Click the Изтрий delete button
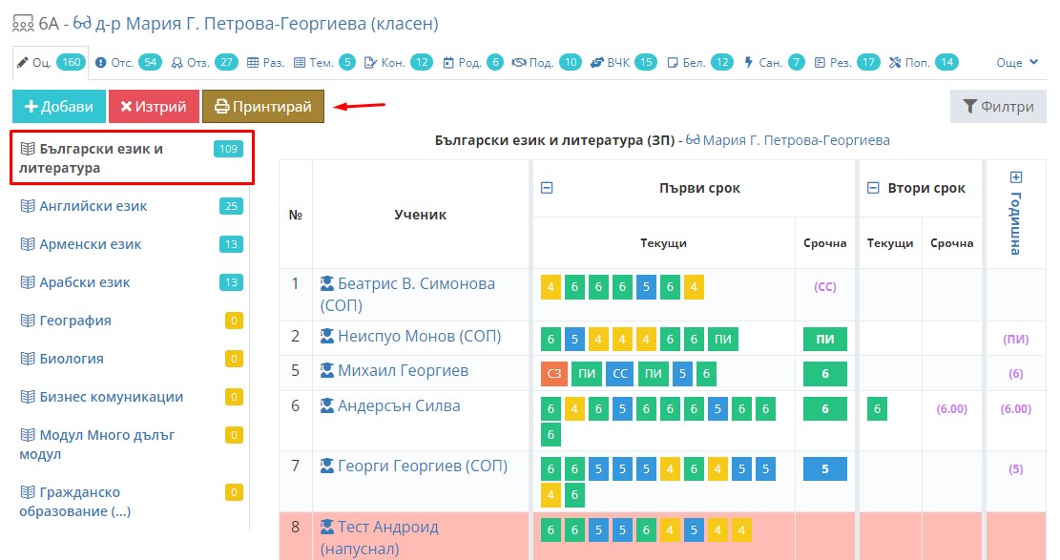This screenshot has width=1060, height=560. click(x=154, y=106)
